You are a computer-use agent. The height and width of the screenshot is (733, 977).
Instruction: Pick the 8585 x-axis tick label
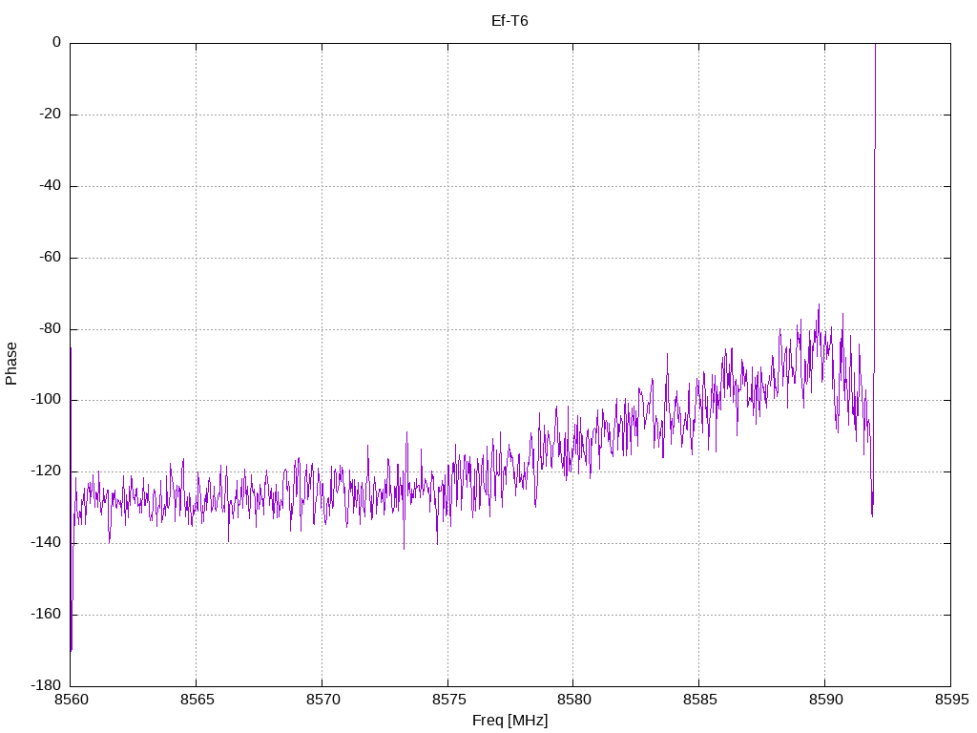point(698,700)
